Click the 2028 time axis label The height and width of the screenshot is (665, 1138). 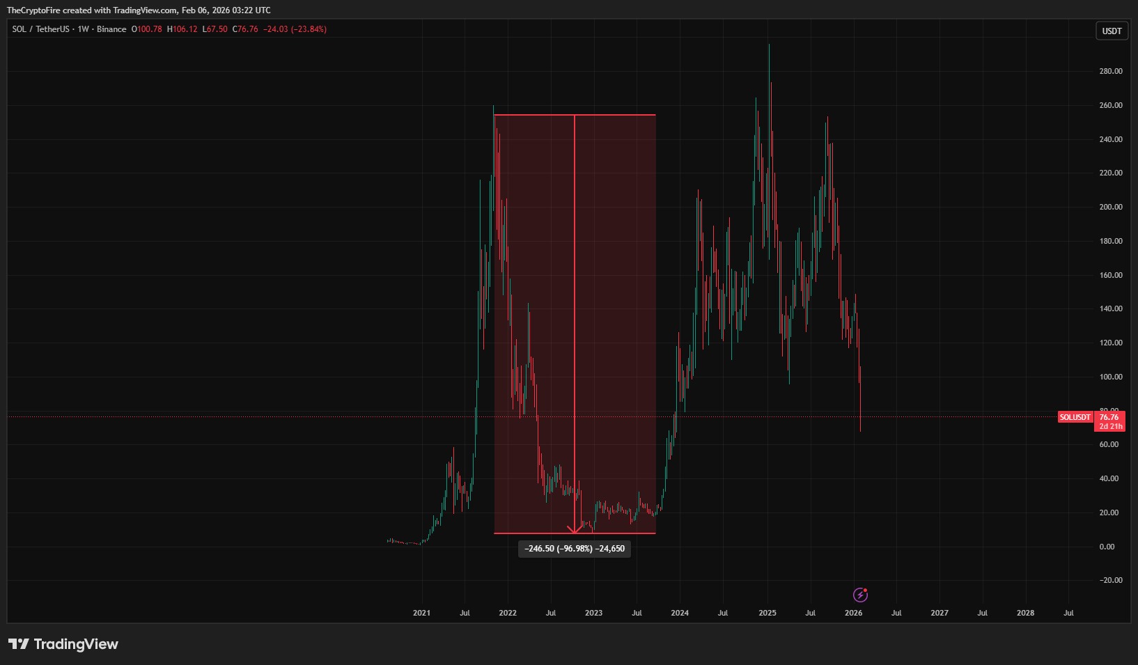click(1025, 613)
